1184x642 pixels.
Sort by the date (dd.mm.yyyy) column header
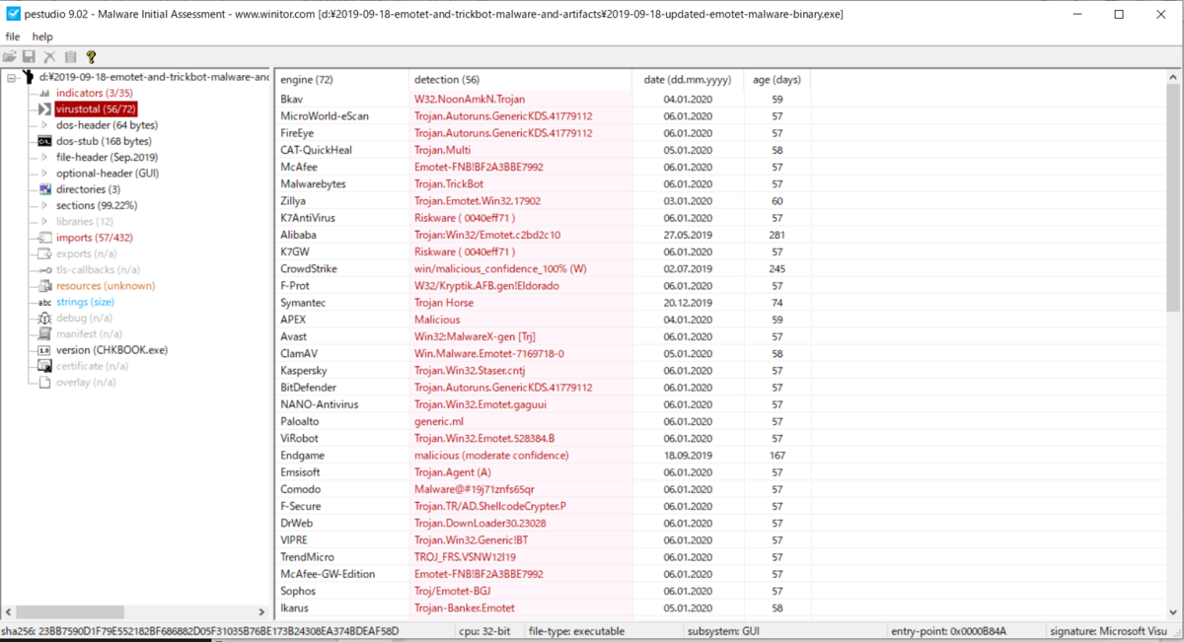[x=688, y=79]
